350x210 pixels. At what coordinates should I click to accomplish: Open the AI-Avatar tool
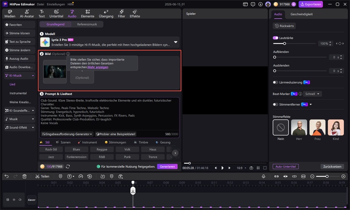(x=27, y=14)
